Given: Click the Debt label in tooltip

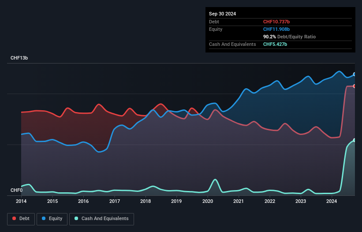Looking at the screenshot, I should point(214,22).
